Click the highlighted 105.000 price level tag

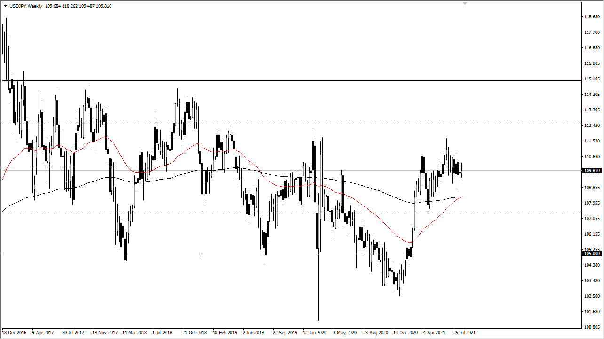point(592,253)
